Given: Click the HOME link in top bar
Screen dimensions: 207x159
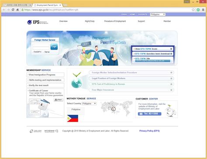Looking at the screenshot, I should pyautogui.click(x=132, y=14).
